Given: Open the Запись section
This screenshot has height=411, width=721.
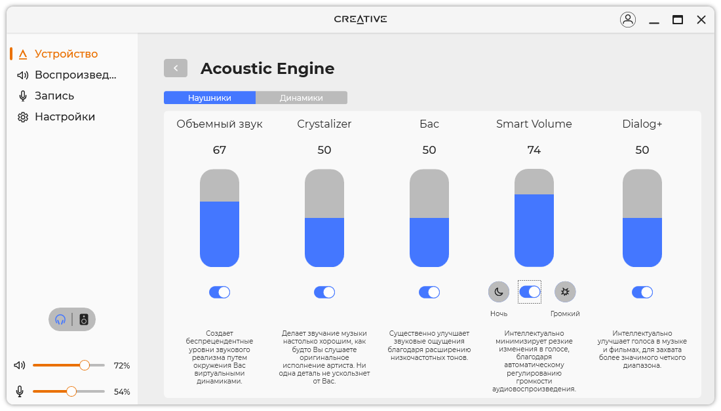Looking at the screenshot, I should (54, 96).
